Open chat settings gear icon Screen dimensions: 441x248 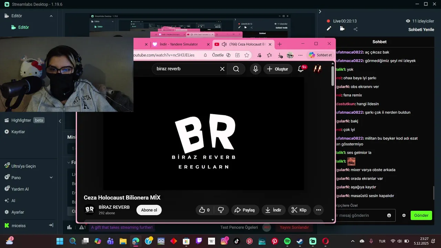pos(404,215)
